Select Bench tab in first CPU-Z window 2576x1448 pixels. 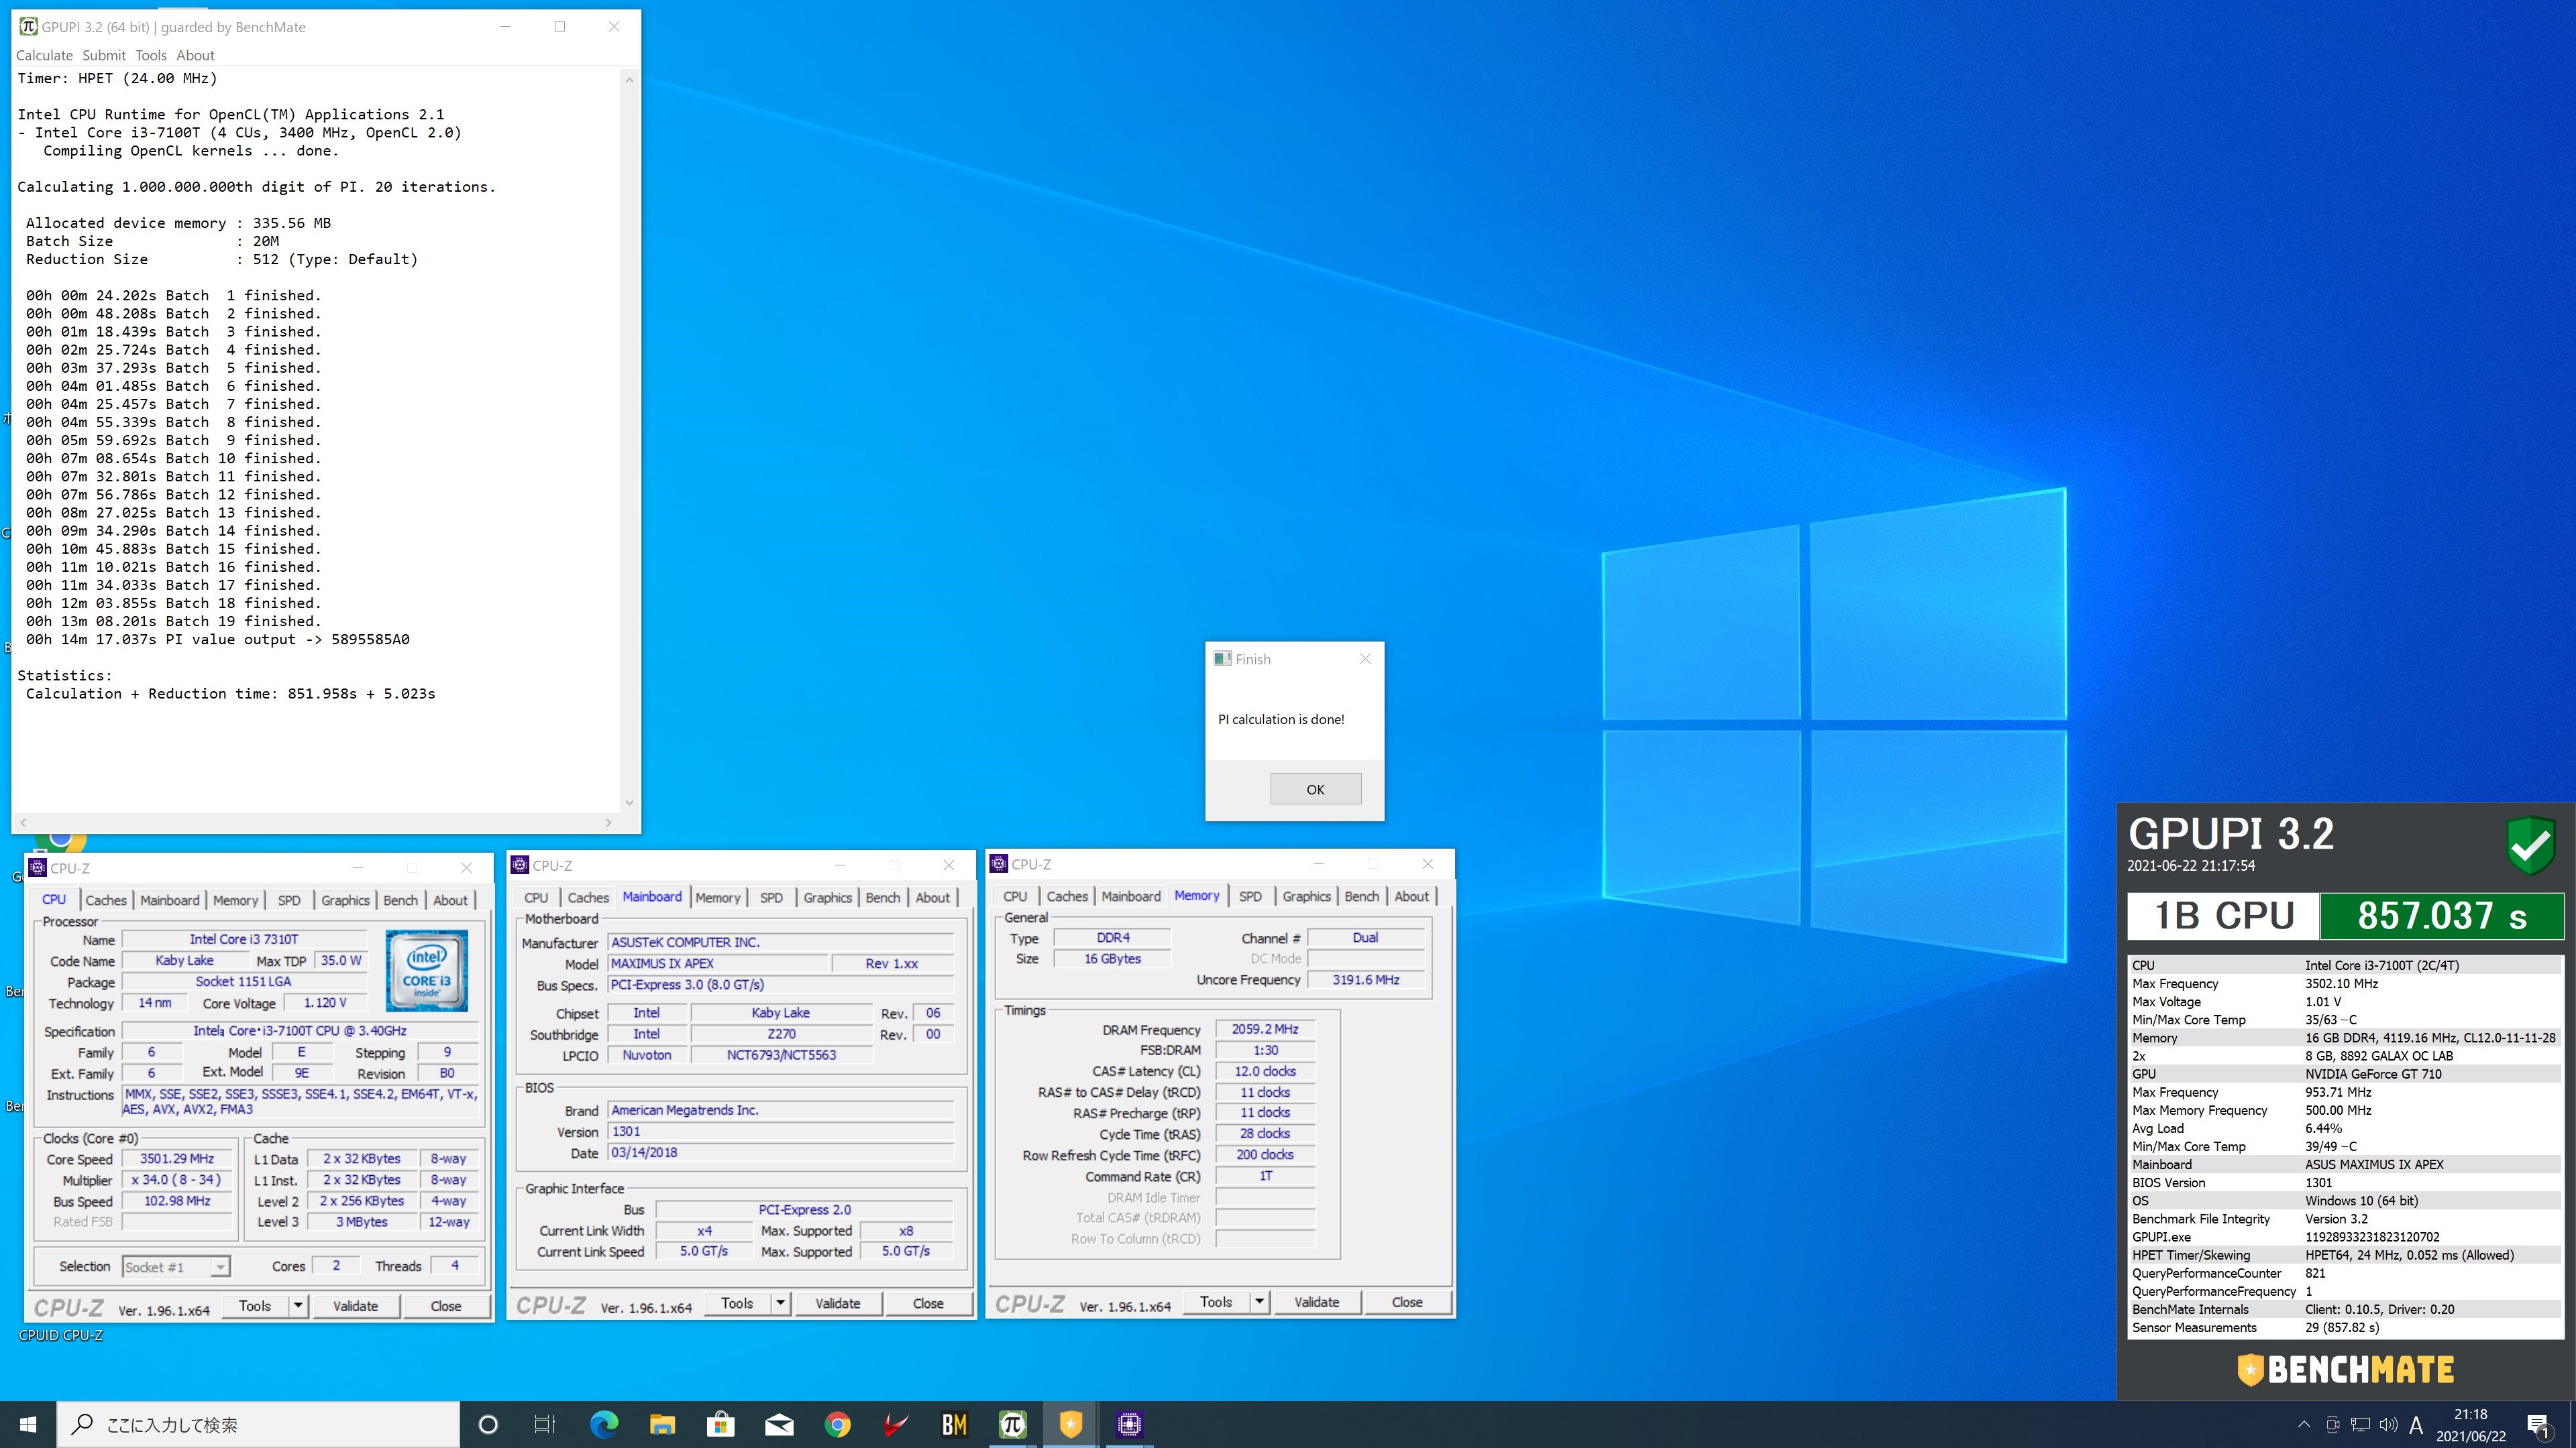coord(401,900)
